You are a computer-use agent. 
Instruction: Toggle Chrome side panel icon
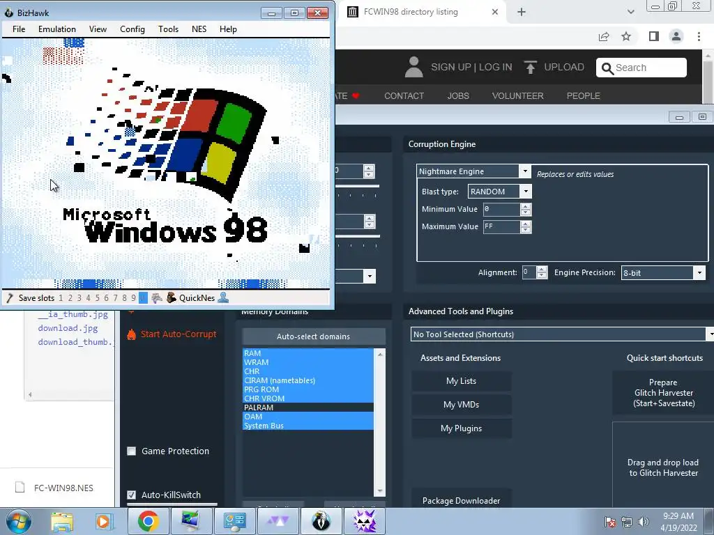654,36
